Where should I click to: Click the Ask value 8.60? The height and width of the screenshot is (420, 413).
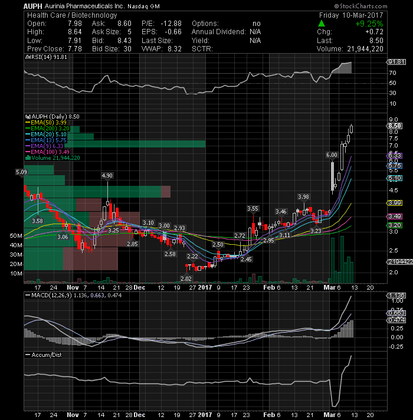click(x=124, y=24)
